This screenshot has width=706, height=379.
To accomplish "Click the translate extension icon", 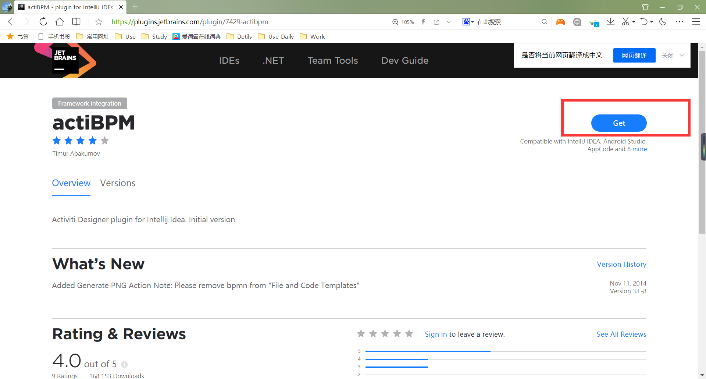I will tap(594, 23).
